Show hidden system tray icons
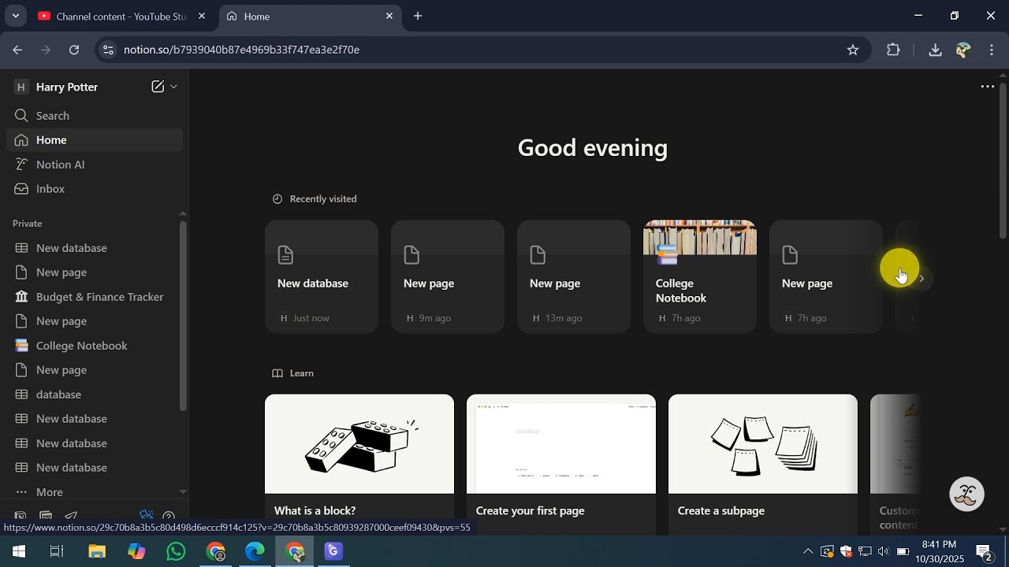The height and width of the screenshot is (567, 1009). [808, 551]
